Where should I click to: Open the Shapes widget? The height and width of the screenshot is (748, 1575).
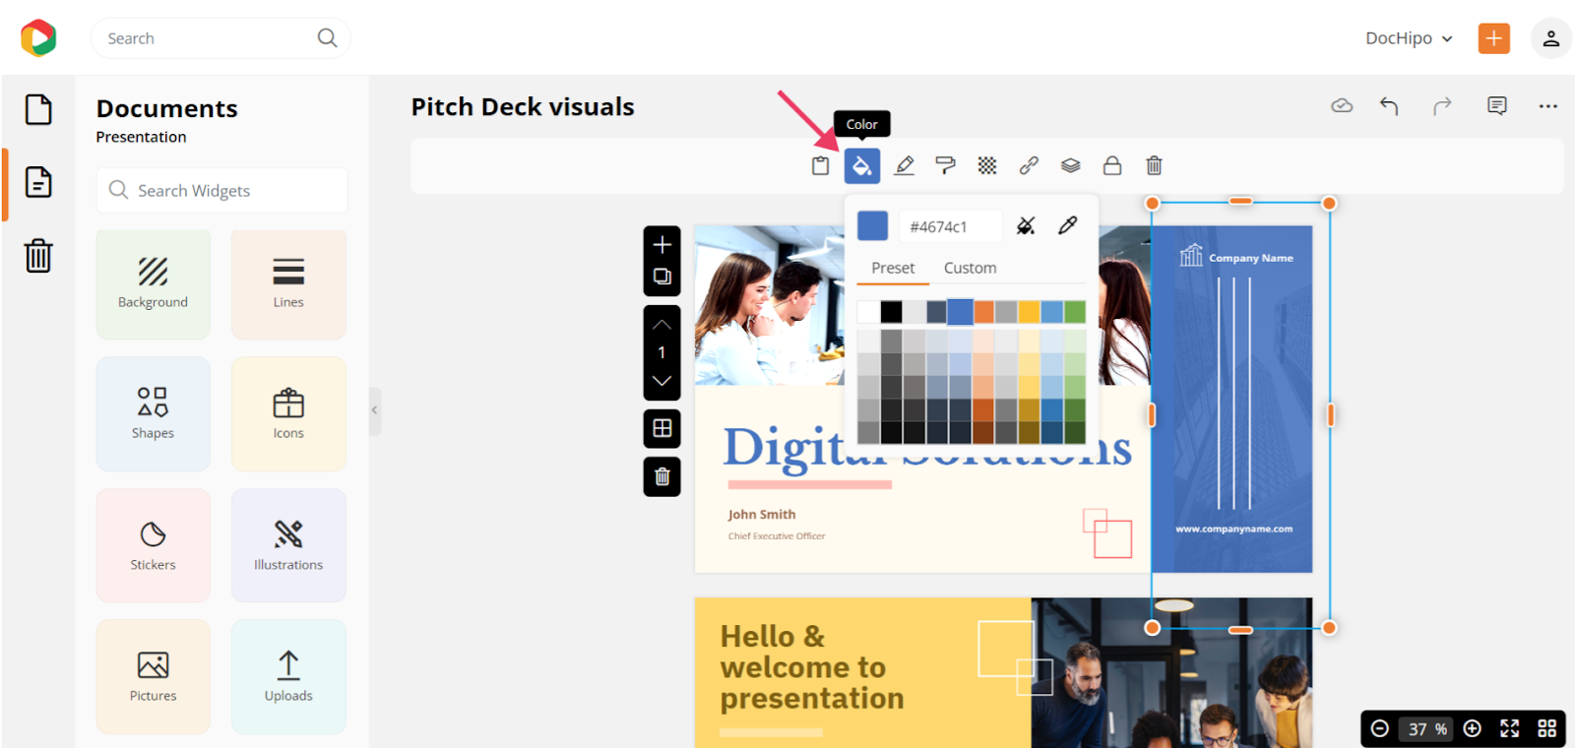[x=154, y=413]
